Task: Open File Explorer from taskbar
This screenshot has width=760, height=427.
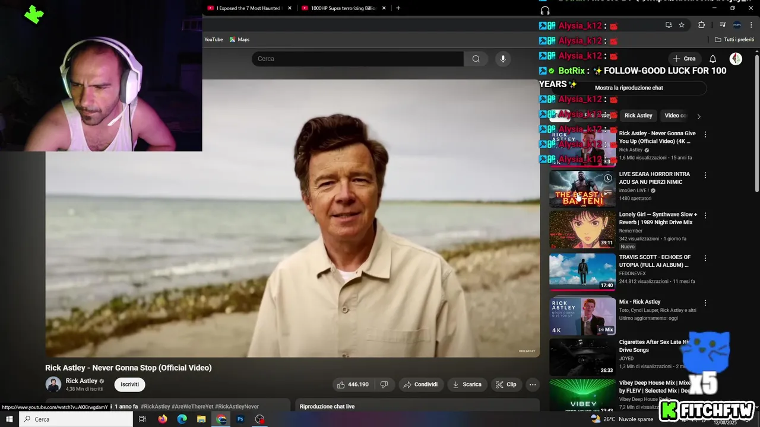Action: click(x=201, y=419)
